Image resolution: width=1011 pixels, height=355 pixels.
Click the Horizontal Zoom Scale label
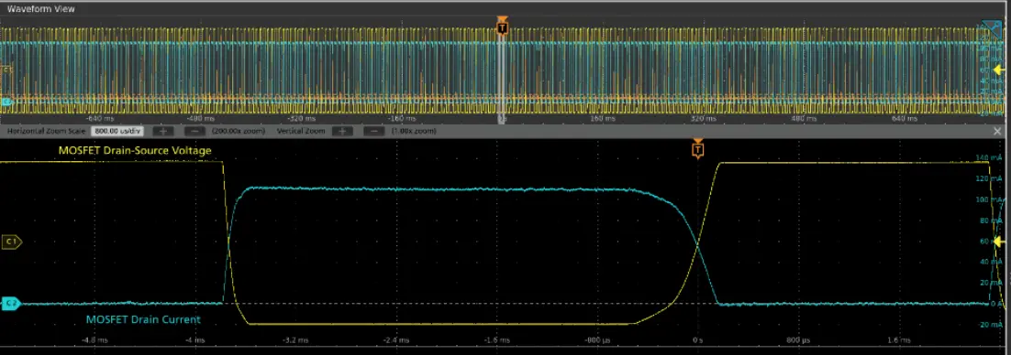pyautogui.click(x=47, y=131)
